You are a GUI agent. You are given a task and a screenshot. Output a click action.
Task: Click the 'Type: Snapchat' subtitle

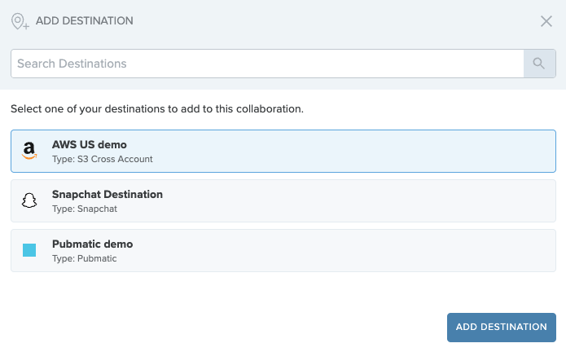85,209
